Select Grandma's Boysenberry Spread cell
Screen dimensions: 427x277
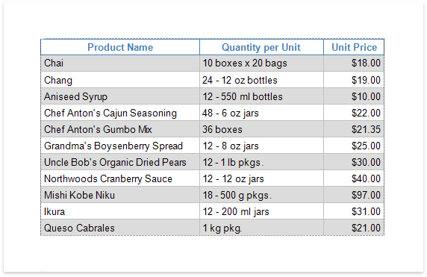tap(120, 146)
